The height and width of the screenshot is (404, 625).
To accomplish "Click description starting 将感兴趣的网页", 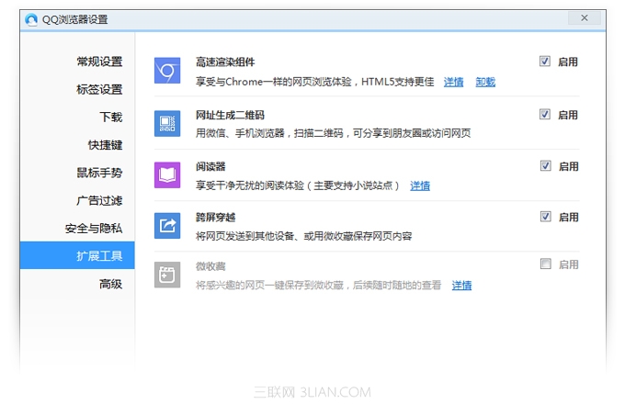I will coord(319,286).
